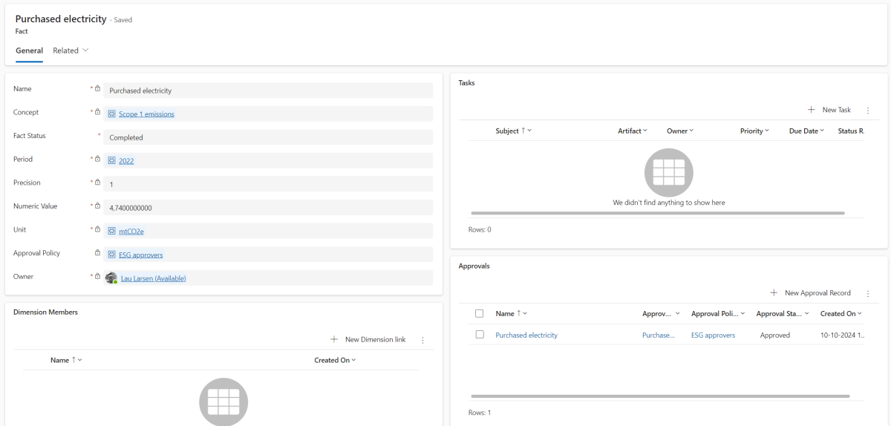
Task: Click the entity icon beside Scope 1 emissions
Action: (112, 114)
